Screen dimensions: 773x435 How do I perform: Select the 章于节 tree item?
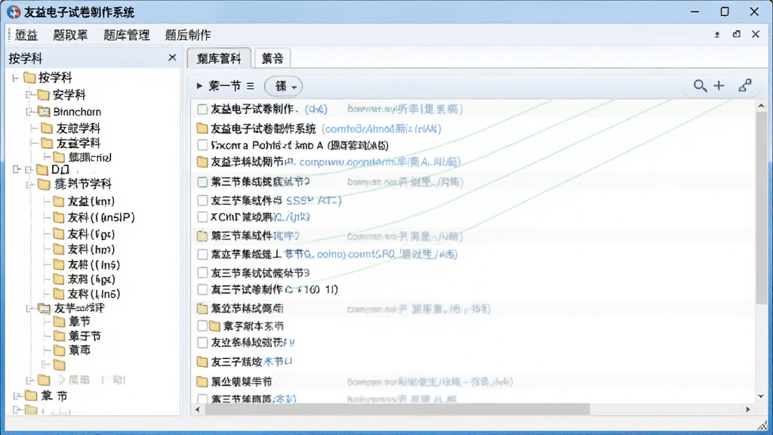pyautogui.click(x=85, y=336)
